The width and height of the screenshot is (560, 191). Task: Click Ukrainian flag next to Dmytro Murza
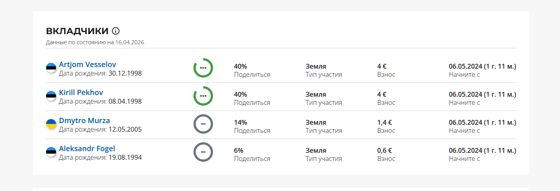(x=51, y=124)
